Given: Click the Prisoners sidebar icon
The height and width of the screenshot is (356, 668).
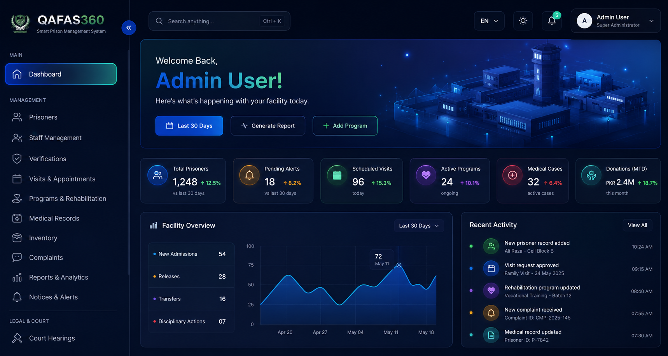Looking at the screenshot, I should [x=17, y=117].
